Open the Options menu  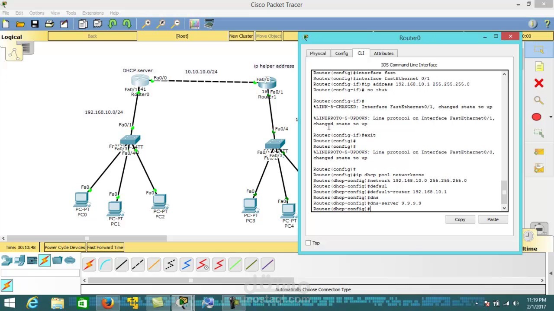coord(37,13)
